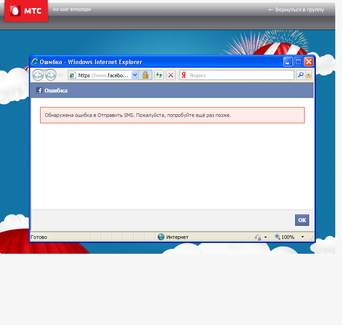Click the zoom magnifier in status bar
The width and height of the screenshot is (342, 326).
point(278,237)
